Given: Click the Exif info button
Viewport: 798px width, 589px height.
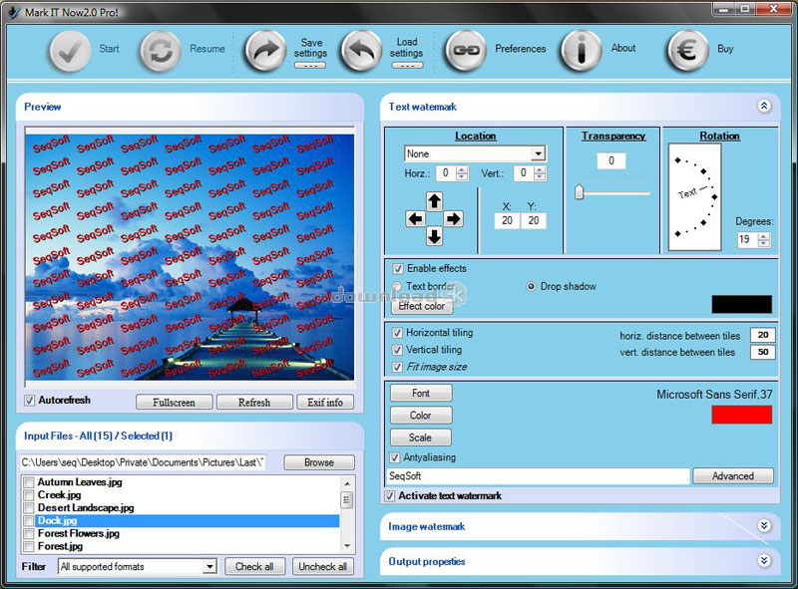Looking at the screenshot, I should pyautogui.click(x=324, y=403).
